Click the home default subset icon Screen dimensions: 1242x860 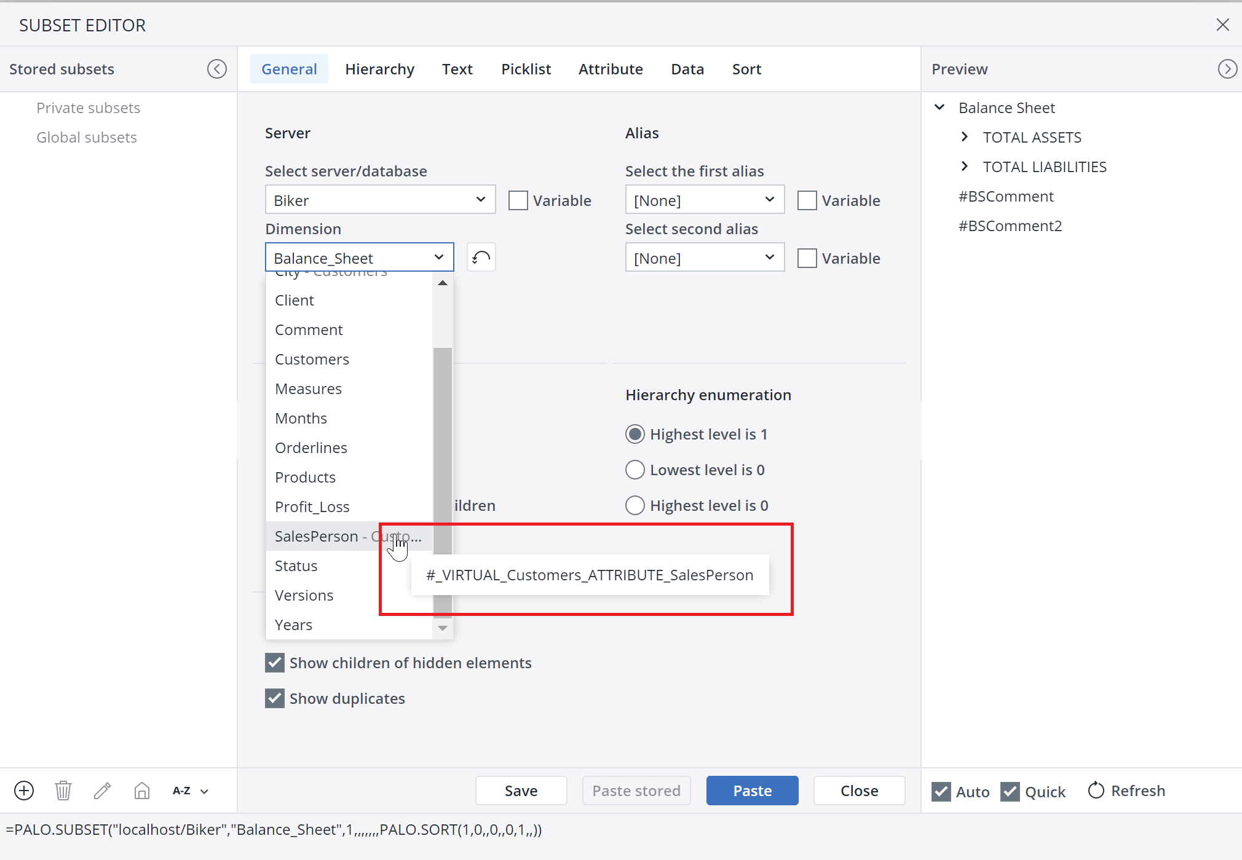pos(142,791)
